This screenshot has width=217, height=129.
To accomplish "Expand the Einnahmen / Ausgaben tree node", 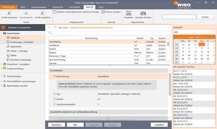I will 1,64.
